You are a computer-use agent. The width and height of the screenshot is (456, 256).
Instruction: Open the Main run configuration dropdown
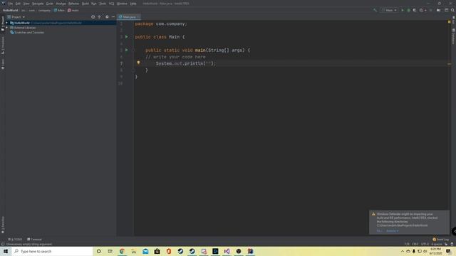tap(390, 10)
